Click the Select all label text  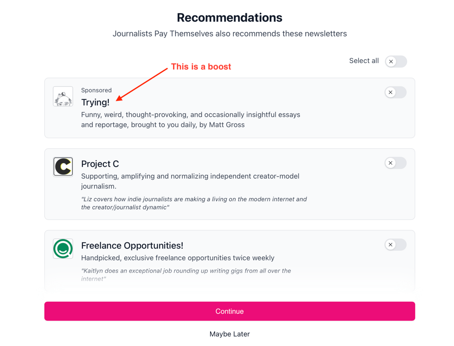364,61
